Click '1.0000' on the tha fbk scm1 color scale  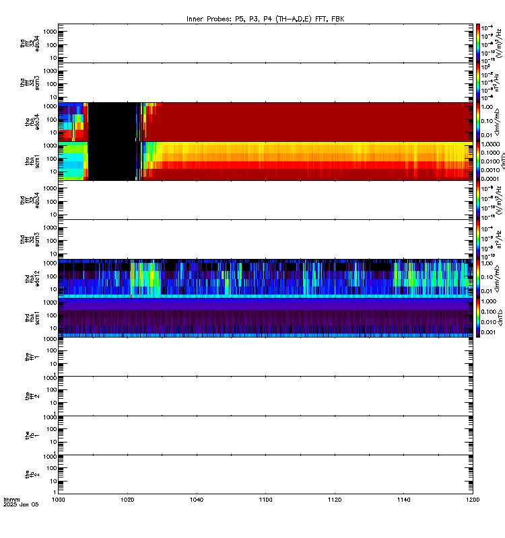[x=490, y=145]
